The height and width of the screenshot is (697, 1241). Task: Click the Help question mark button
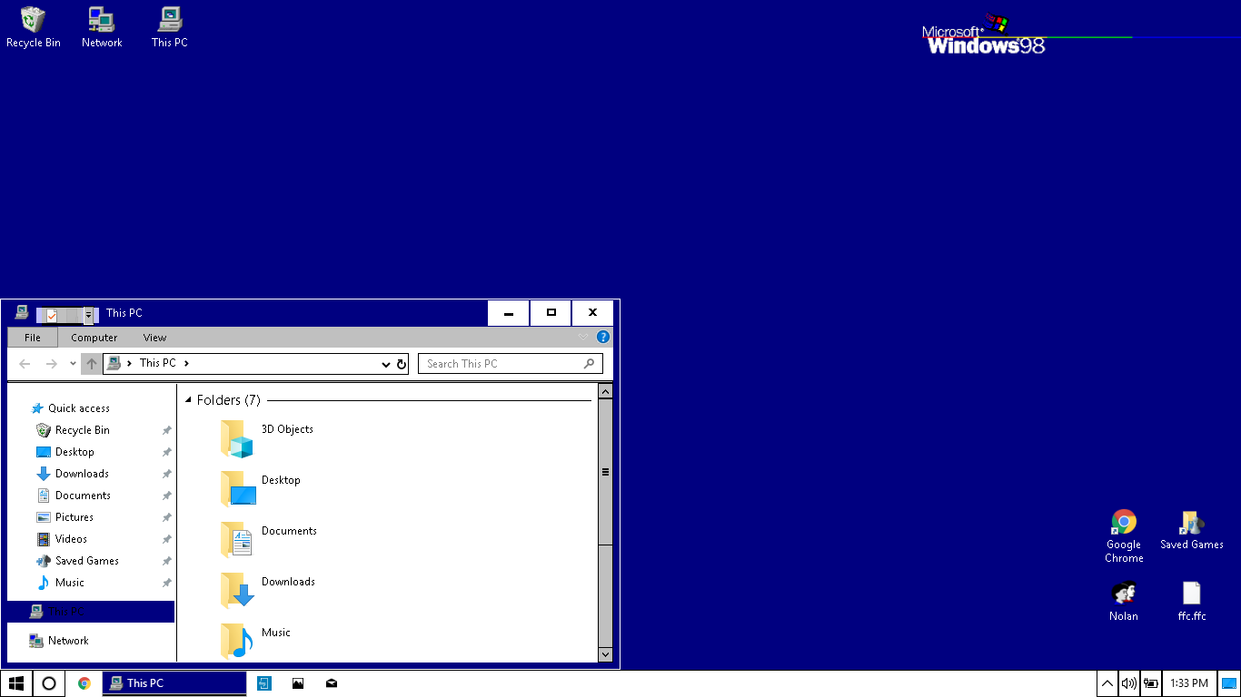[602, 337]
